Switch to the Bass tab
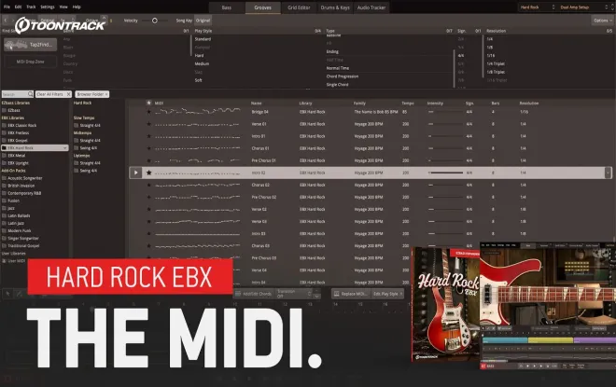 (227, 7)
